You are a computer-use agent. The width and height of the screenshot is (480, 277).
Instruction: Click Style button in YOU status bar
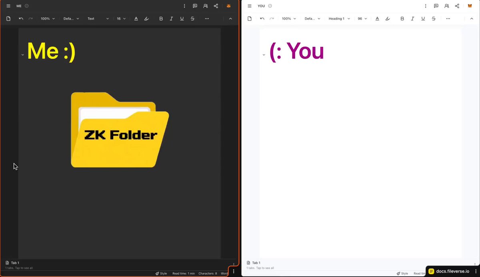(x=402, y=273)
